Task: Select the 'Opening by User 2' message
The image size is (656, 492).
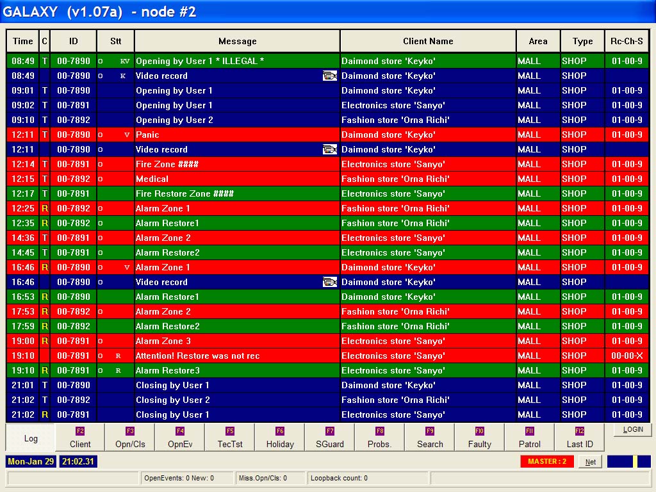Action: pos(174,120)
